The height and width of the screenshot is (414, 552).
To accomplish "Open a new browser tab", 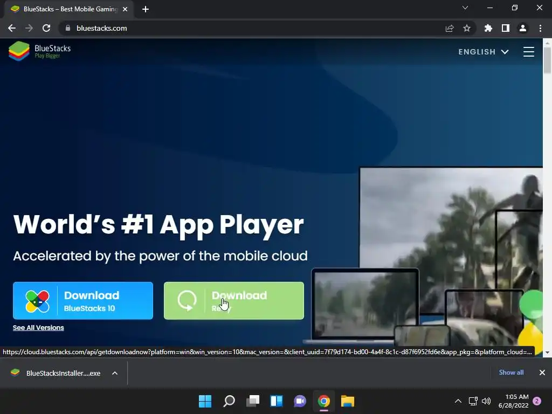I will [x=146, y=9].
